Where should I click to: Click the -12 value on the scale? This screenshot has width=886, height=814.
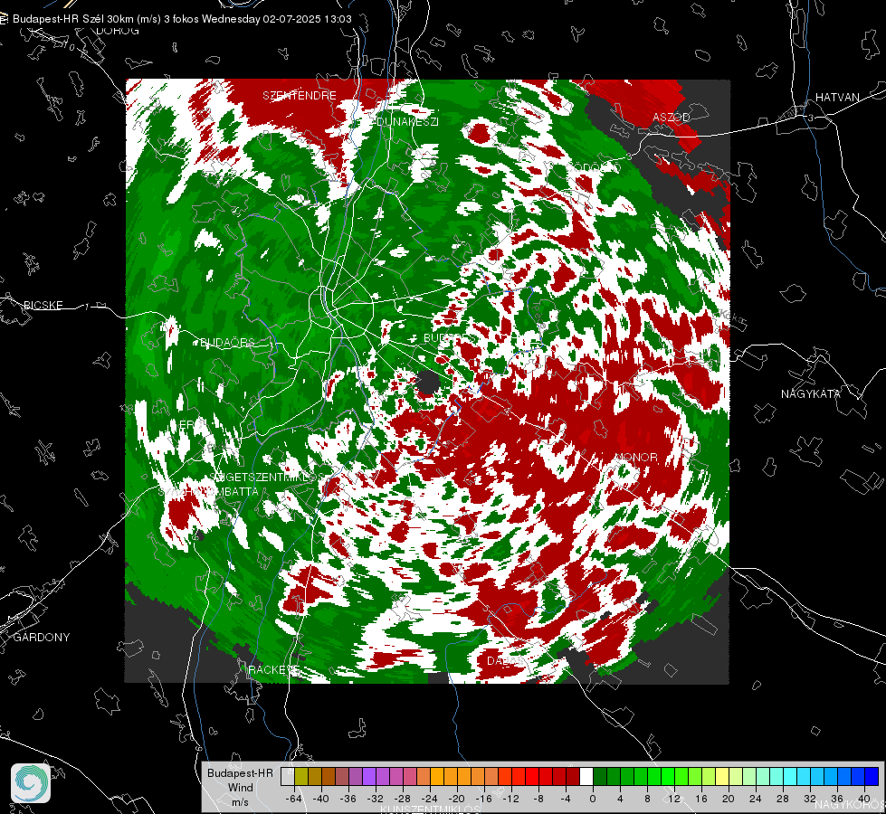[510, 799]
